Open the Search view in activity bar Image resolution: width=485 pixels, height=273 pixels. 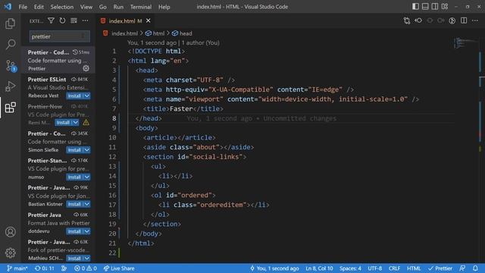click(10, 44)
